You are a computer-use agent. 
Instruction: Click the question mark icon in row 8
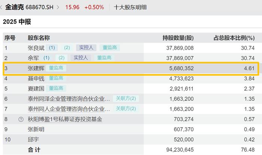pyautogui.click(x=21, y=119)
